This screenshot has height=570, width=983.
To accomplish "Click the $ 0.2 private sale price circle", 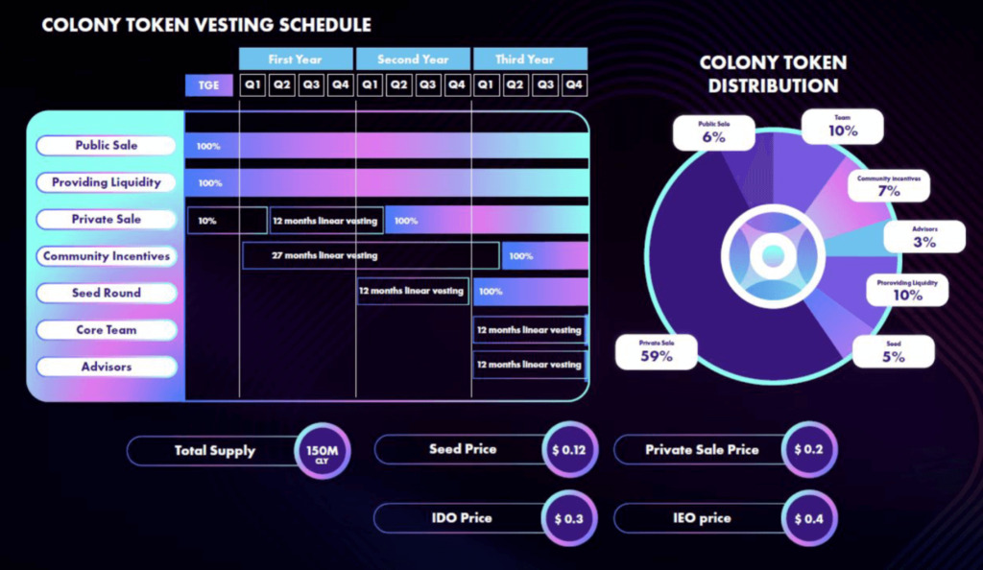I will click(808, 450).
